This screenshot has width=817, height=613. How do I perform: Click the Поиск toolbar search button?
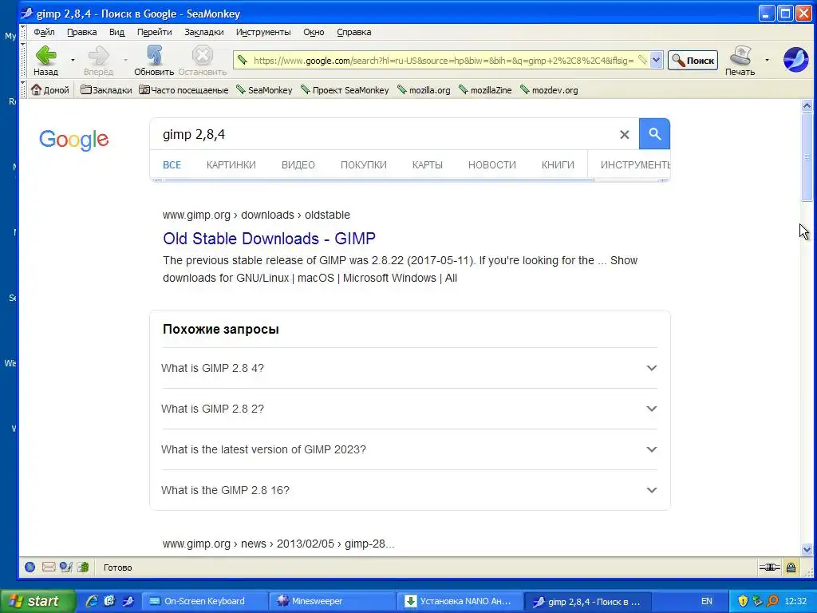click(693, 61)
